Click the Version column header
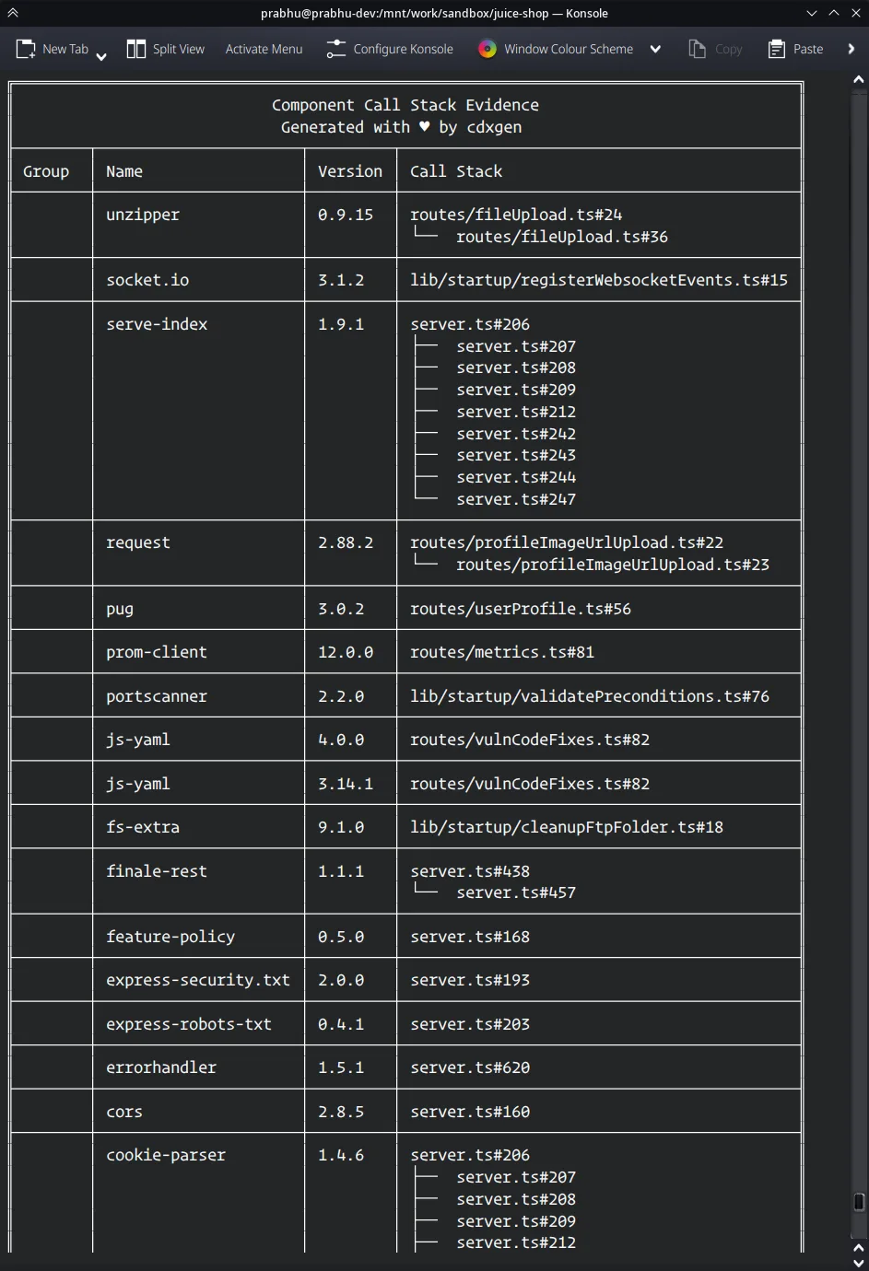This screenshot has height=1271, width=869. 349,170
